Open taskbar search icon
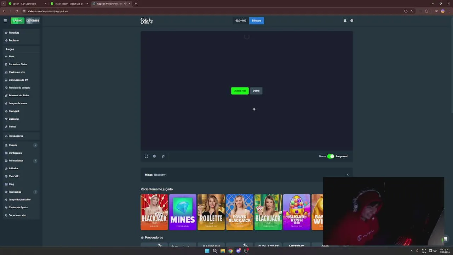Viewport: 453px width, 255px height. tap(215, 251)
